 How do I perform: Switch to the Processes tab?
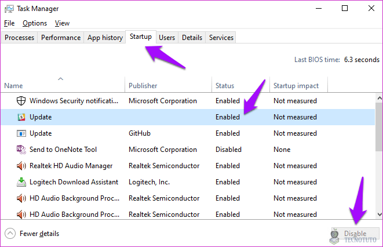[x=19, y=38]
